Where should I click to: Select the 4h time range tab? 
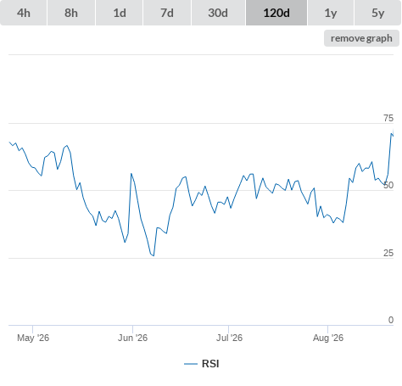pyautogui.click(x=24, y=13)
